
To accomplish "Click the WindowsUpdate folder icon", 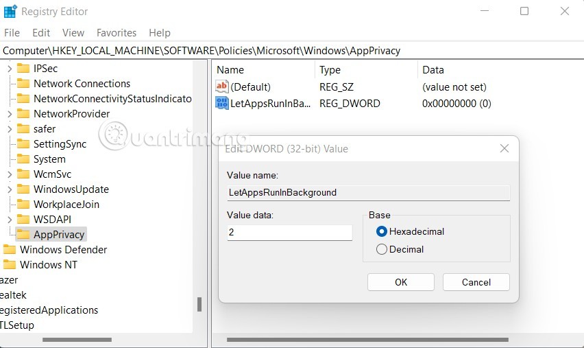I will click(x=23, y=189).
